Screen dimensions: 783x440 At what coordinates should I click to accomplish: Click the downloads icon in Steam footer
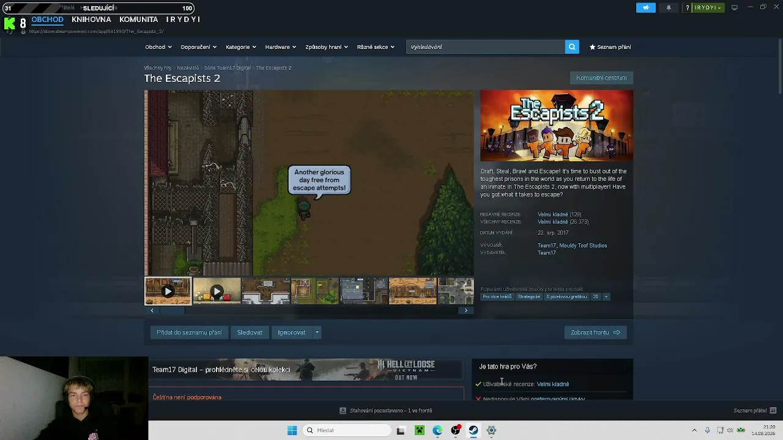click(343, 411)
